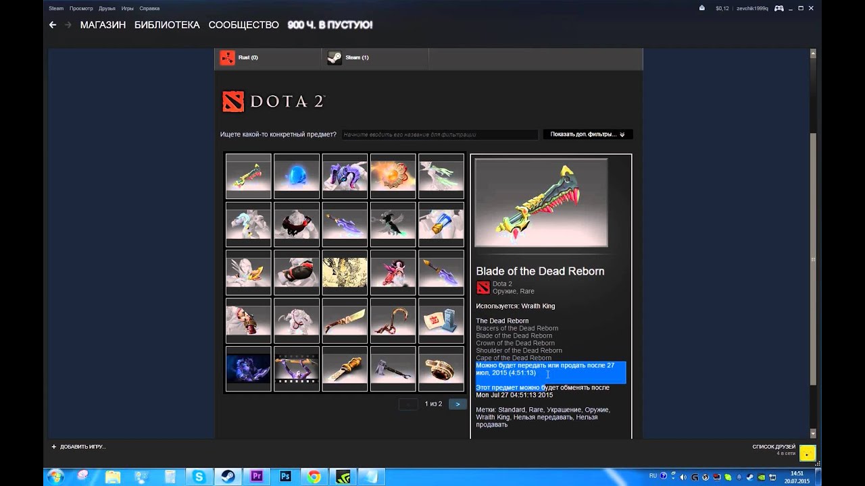
Task: Select the scroll and stone tablet item
Action: click(441, 321)
